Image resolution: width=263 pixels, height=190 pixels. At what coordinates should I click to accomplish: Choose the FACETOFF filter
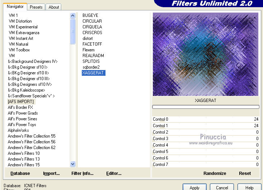pos(92,44)
